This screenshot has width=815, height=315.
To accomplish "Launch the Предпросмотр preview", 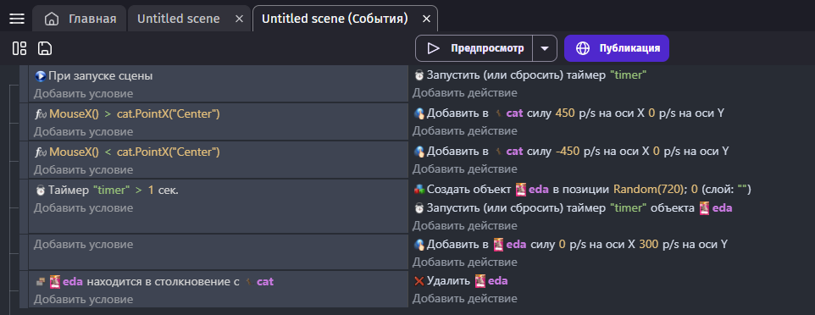I will 474,48.
